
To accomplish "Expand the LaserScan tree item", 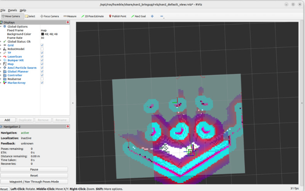I will pos(1,57).
